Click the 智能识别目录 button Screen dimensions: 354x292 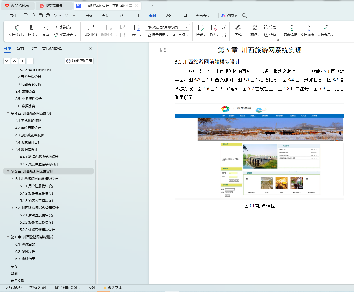pyautogui.click(x=79, y=61)
